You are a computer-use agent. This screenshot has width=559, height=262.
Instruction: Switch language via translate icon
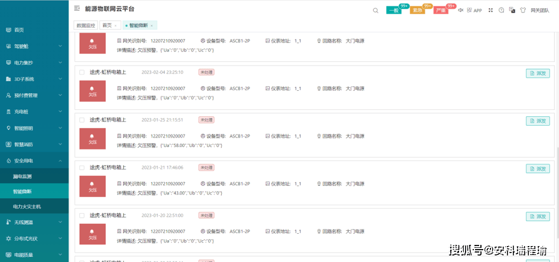coord(512,10)
